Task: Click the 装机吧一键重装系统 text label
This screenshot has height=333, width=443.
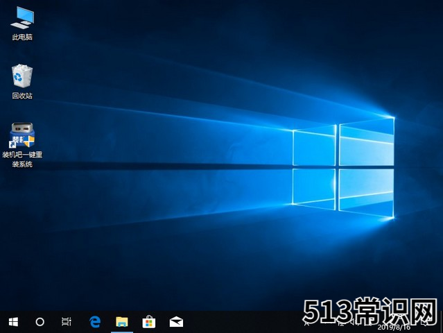Action: coord(22,159)
